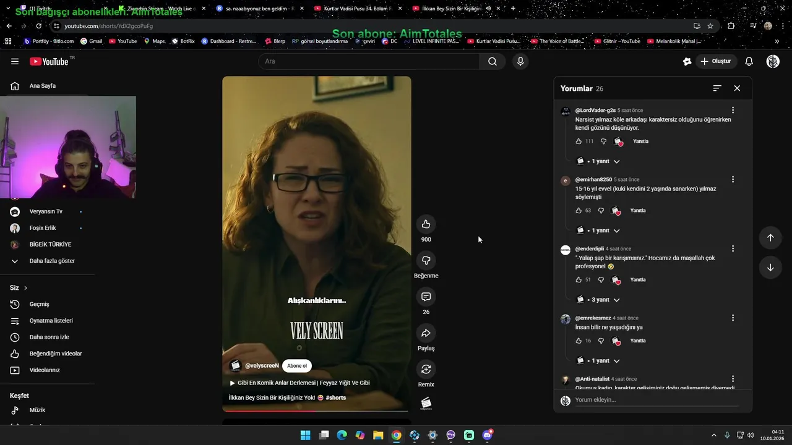This screenshot has width=792, height=445.
Task: Open the sort comments icon
Action: (717, 88)
